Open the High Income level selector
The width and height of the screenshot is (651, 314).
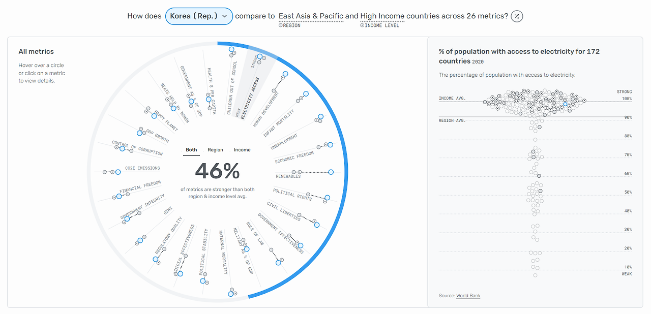(x=382, y=16)
